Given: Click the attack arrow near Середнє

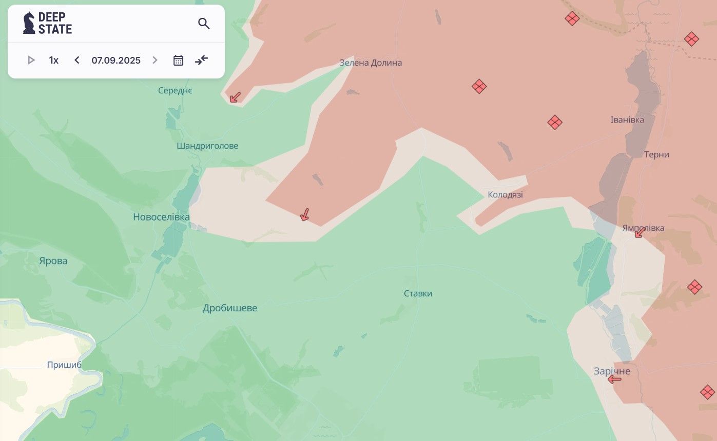Looking at the screenshot, I should coord(235,97).
